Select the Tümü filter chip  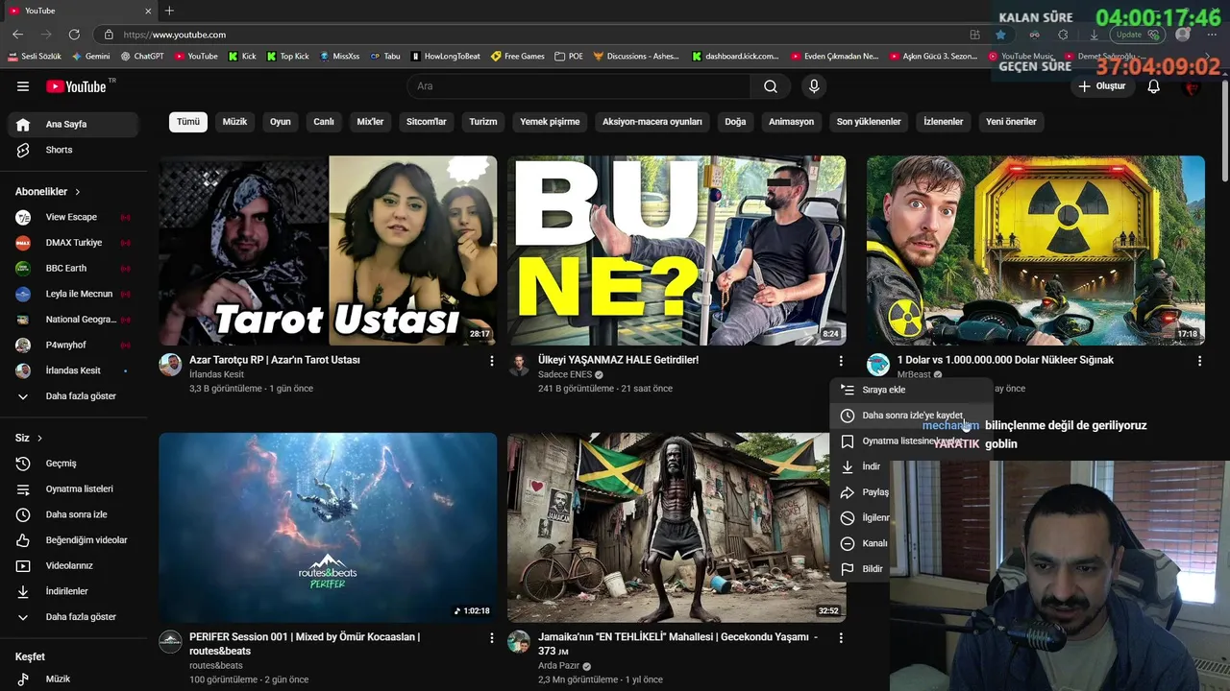click(188, 122)
